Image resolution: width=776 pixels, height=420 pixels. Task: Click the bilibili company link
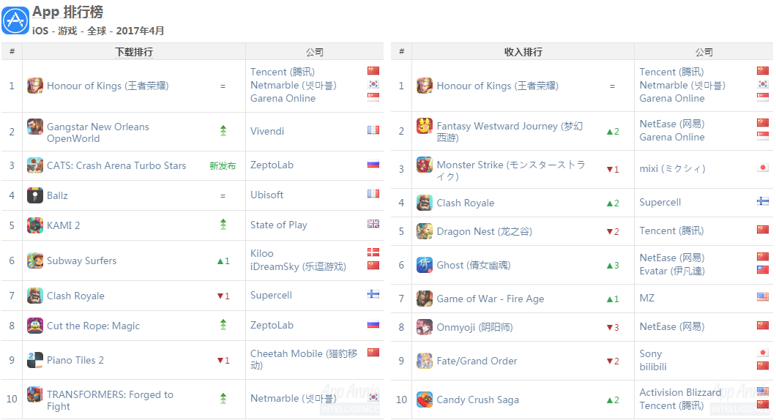pyautogui.click(x=653, y=367)
